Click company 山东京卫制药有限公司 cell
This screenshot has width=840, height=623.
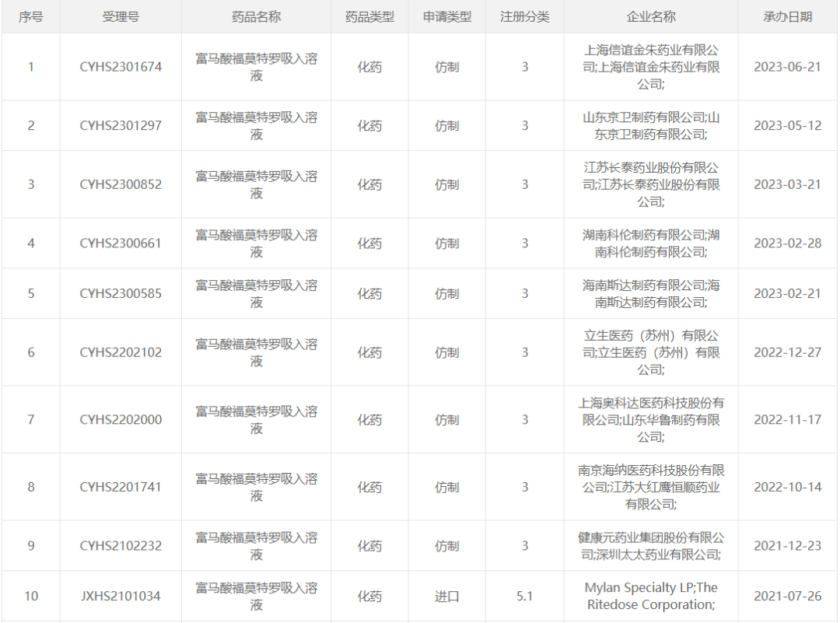point(651,125)
